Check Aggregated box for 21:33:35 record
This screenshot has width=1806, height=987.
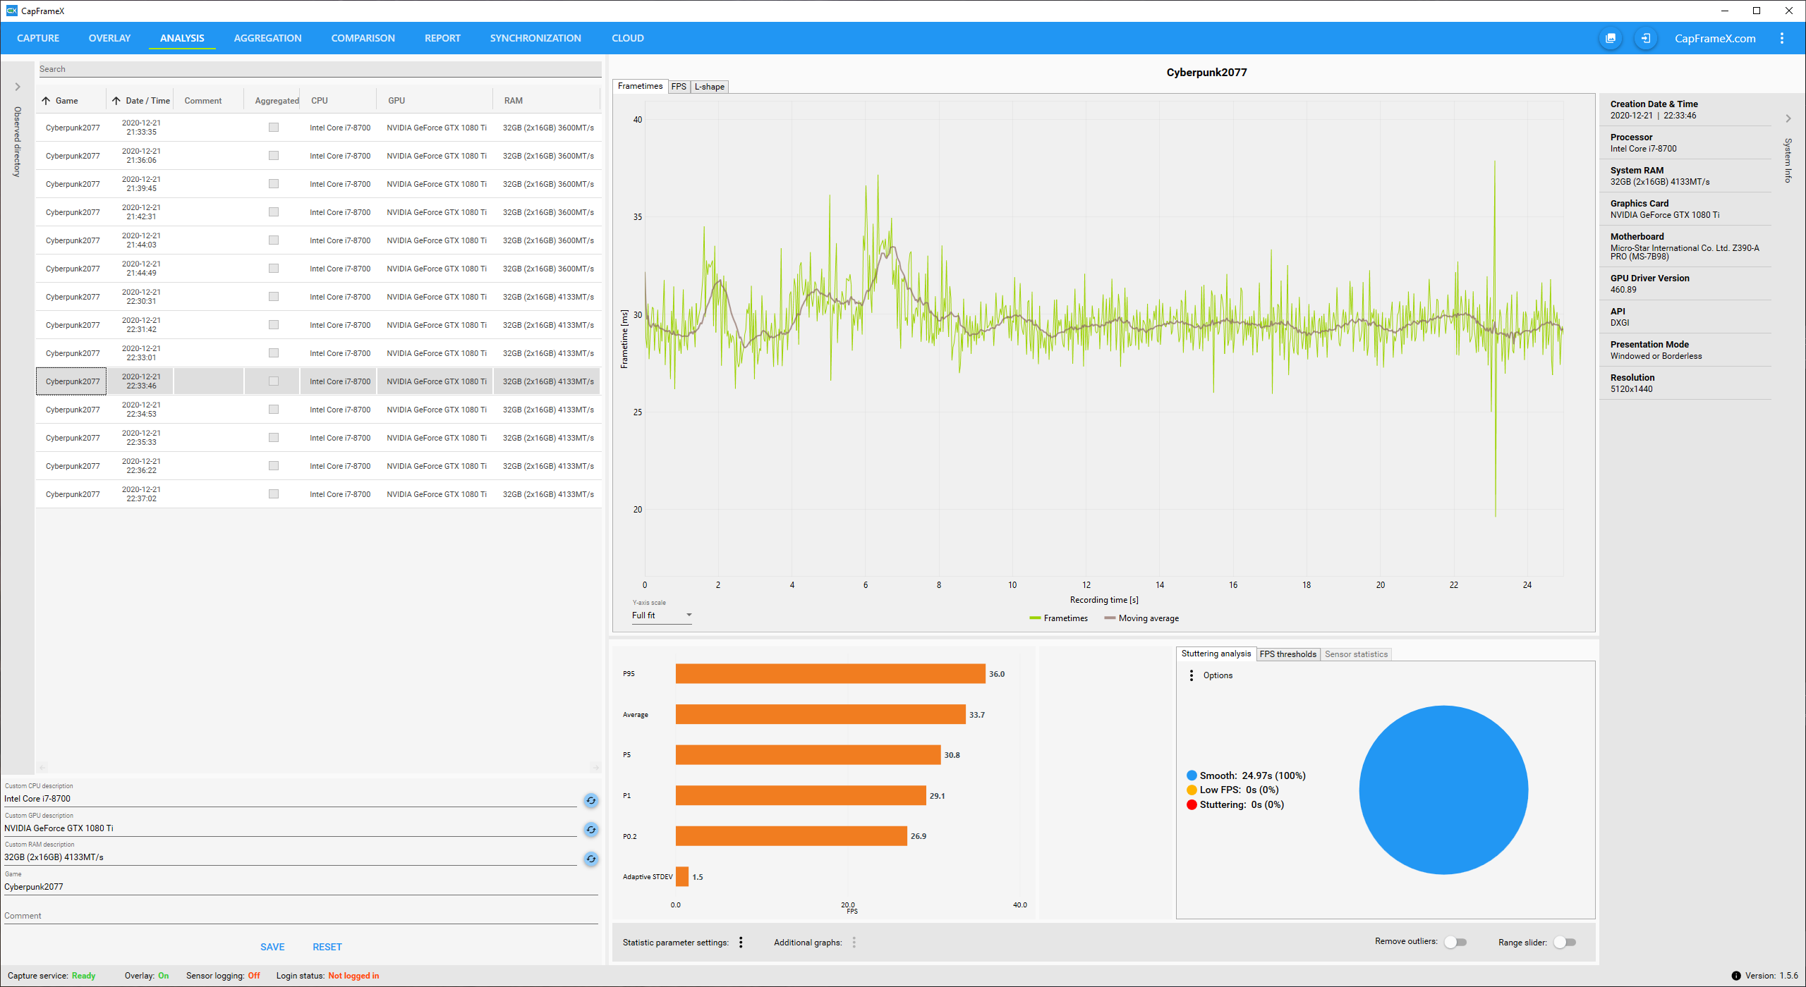[x=274, y=128]
